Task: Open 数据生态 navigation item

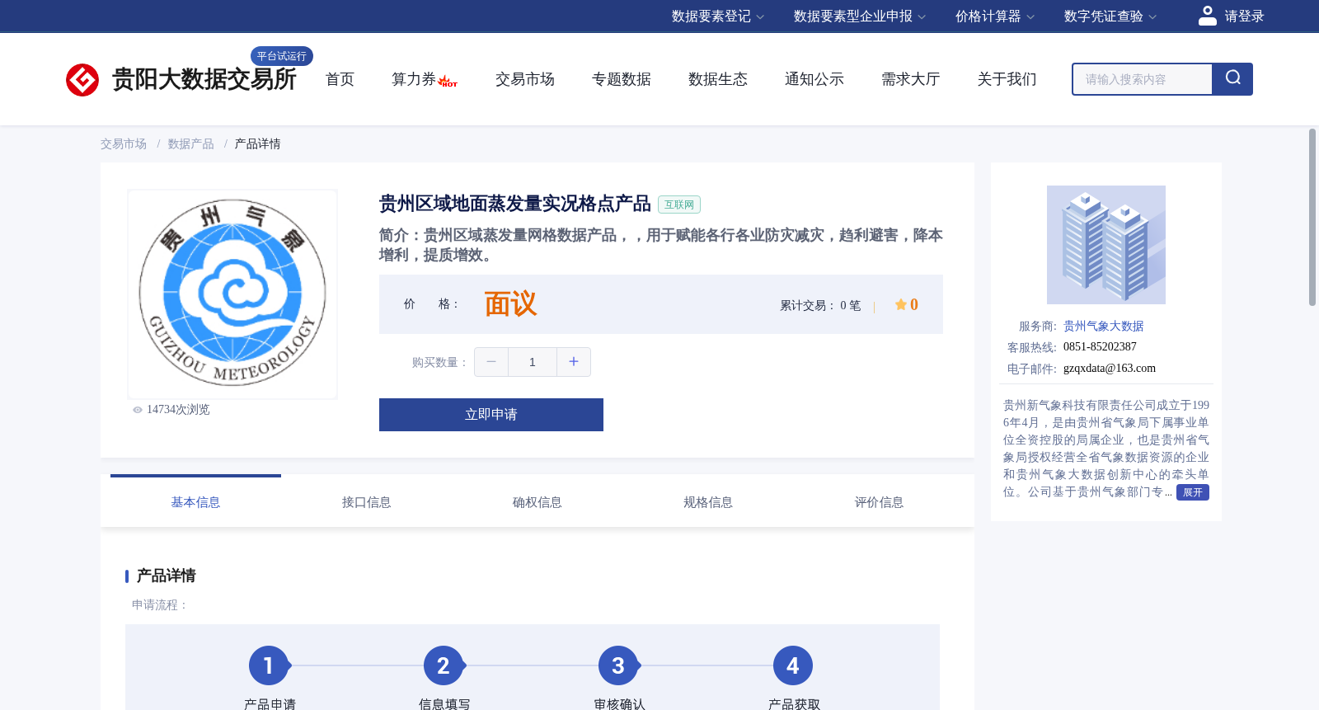Action: click(718, 79)
